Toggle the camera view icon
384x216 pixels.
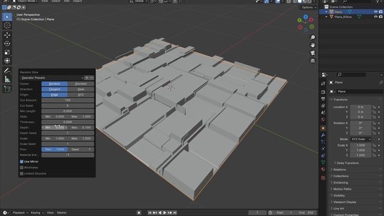pos(313,53)
